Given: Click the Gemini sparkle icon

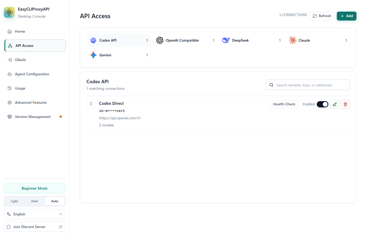Looking at the screenshot, I should 93,55.
